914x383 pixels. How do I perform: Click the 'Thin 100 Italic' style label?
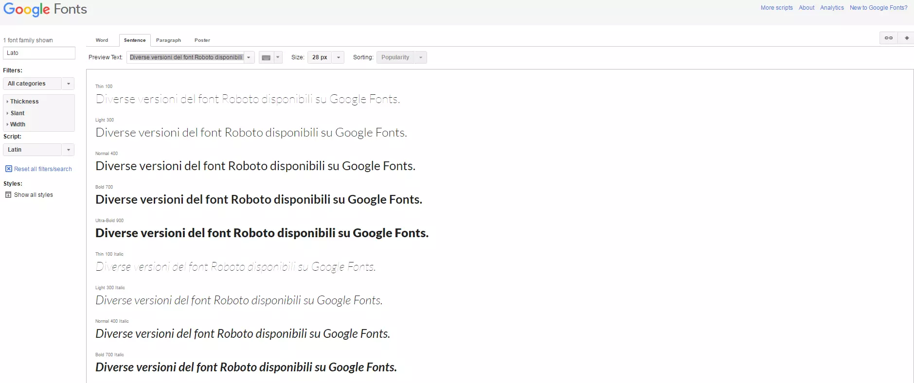pos(109,254)
